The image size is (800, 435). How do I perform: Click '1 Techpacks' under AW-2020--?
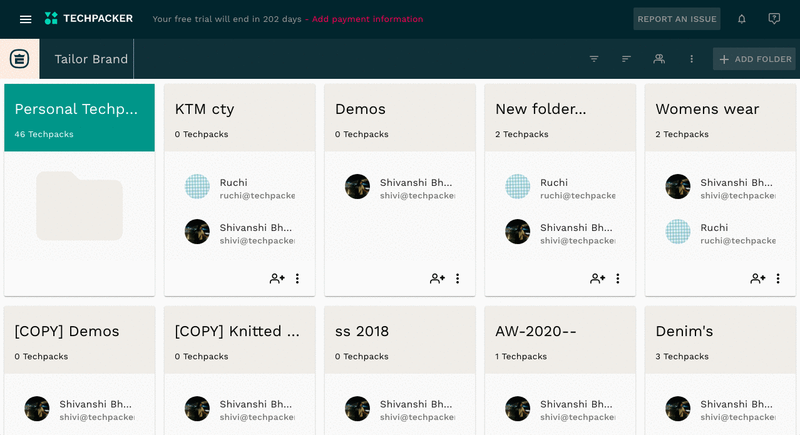coord(521,357)
